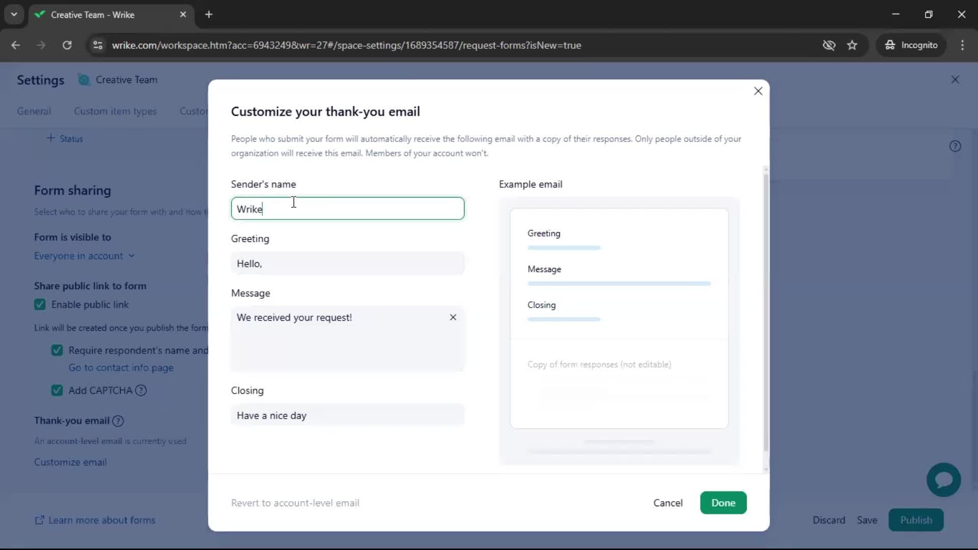Close the Creative Team - Wrike tab
The height and width of the screenshot is (550, 978).
[183, 15]
